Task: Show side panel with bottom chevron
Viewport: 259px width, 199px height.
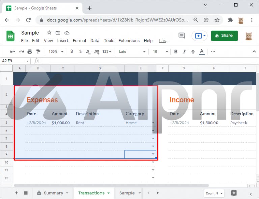Action: 251,194
